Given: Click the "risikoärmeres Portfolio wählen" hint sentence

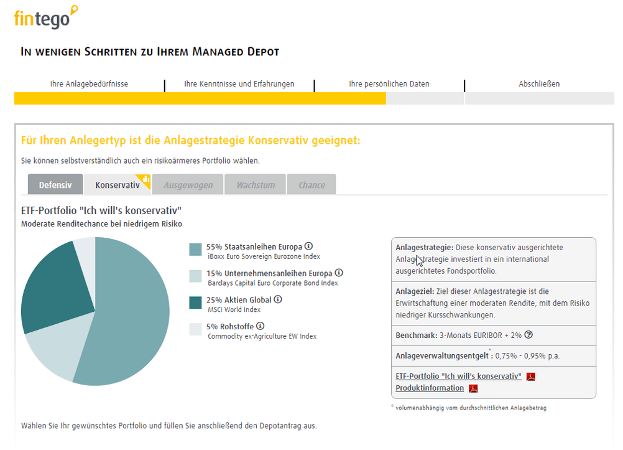Looking at the screenshot, I should [x=141, y=161].
